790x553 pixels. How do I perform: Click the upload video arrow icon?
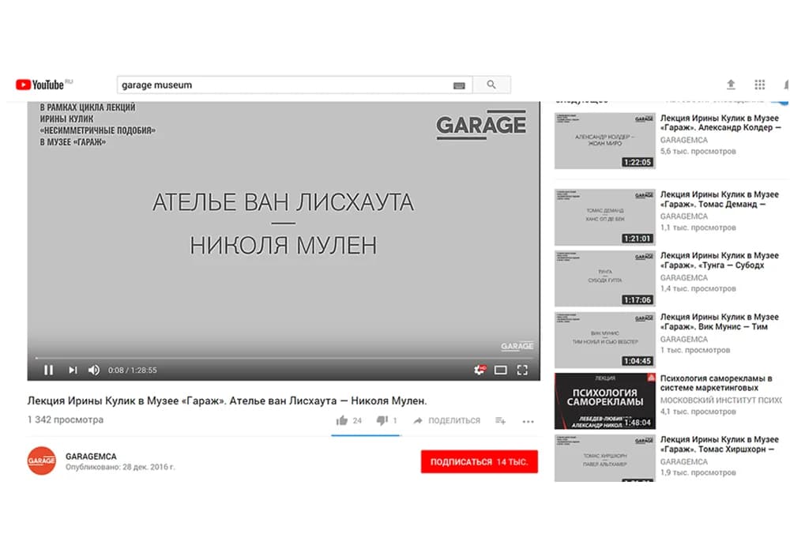click(x=731, y=85)
